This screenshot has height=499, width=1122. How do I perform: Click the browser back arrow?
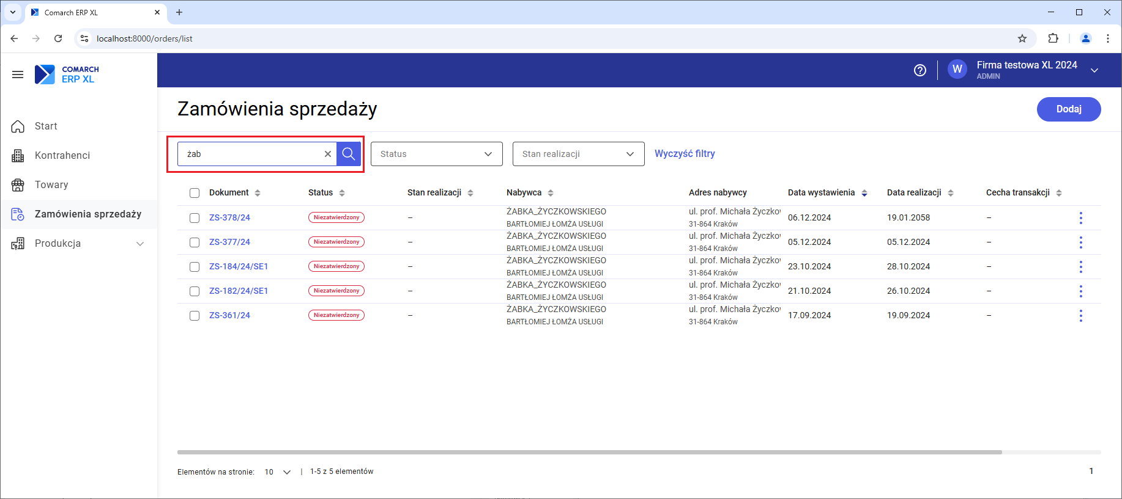click(x=14, y=38)
